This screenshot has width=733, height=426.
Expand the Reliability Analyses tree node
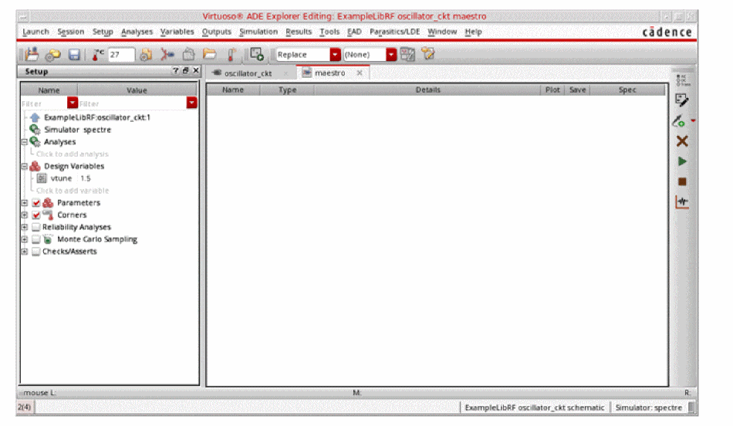click(25, 227)
